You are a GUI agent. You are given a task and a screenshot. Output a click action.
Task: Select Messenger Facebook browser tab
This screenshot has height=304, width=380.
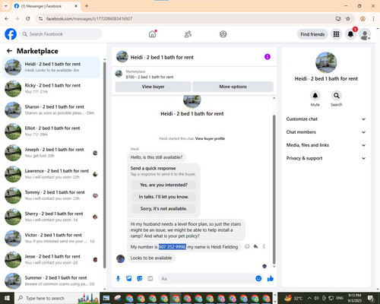pyautogui.click(x=46, y=6)
